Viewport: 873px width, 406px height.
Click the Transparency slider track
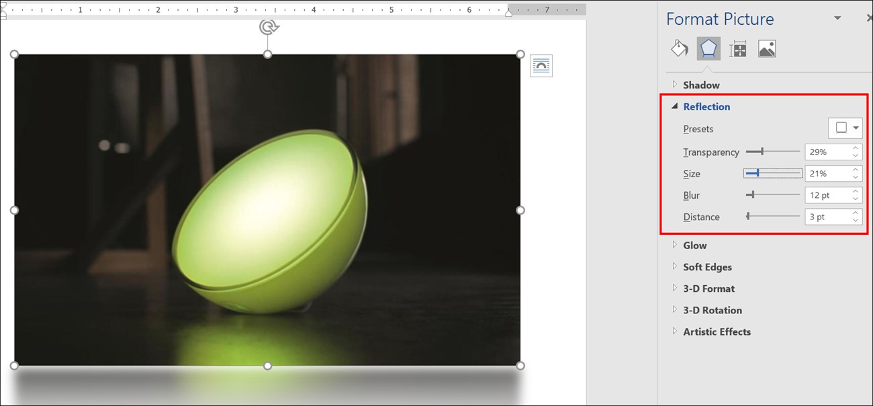pos(772,152)
